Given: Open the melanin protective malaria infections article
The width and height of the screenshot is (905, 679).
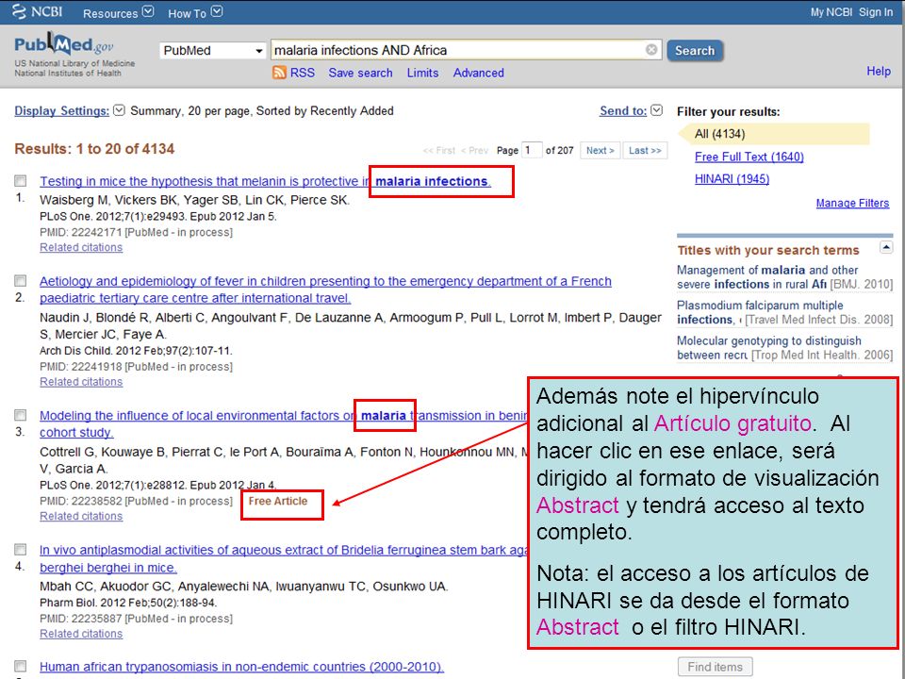Looking at the screenshot, I should click(265, 181).
